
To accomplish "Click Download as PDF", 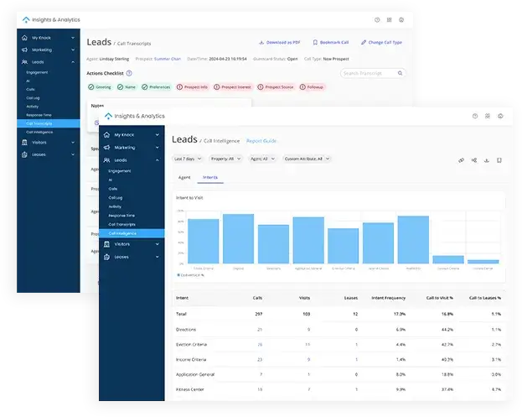I will point(280,42).
